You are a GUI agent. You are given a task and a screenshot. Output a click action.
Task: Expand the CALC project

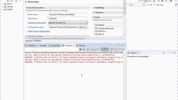click(x=3, y=4)
